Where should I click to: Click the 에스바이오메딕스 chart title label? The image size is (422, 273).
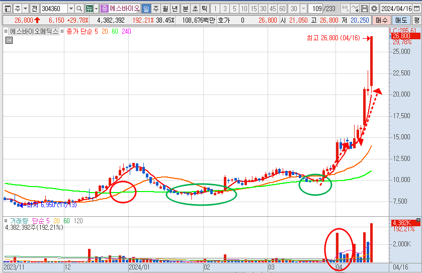(34, 32)
